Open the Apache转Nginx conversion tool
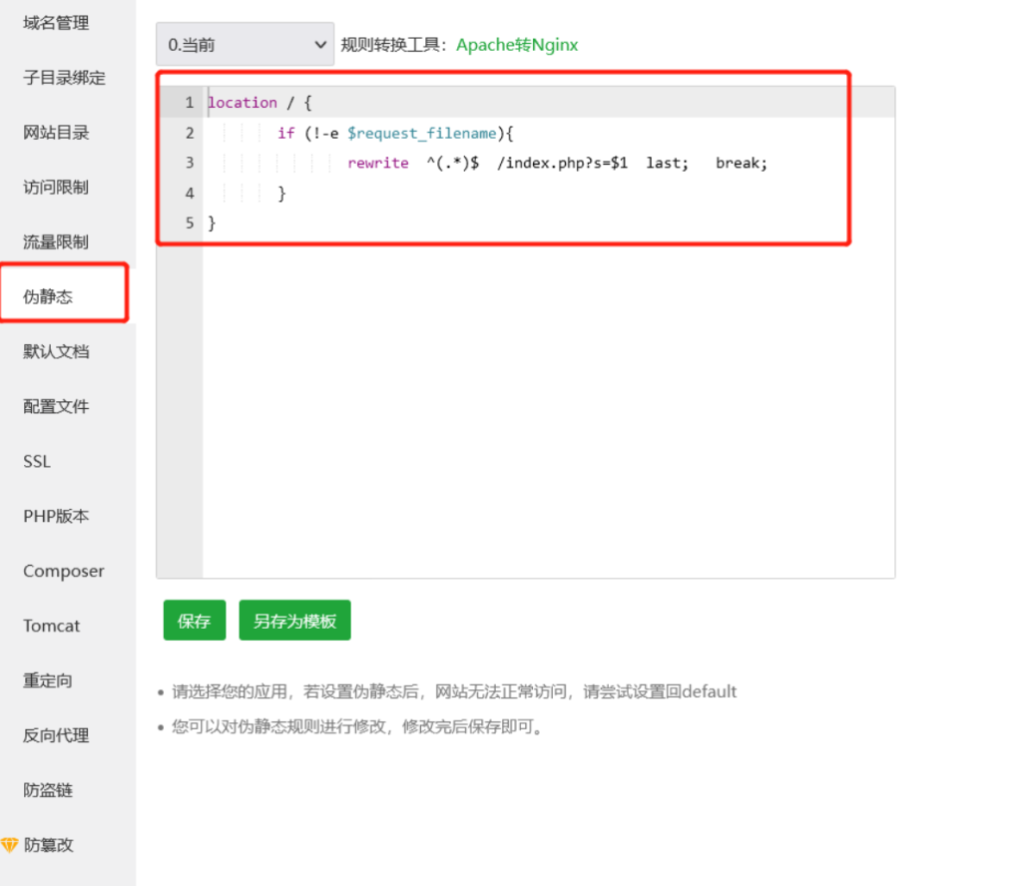This screenshot has height=886, width=1022. tap(515, 44)
